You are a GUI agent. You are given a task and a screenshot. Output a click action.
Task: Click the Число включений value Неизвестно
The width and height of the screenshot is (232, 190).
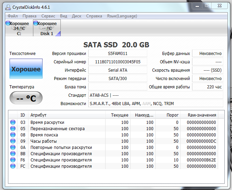coord(208,79)
